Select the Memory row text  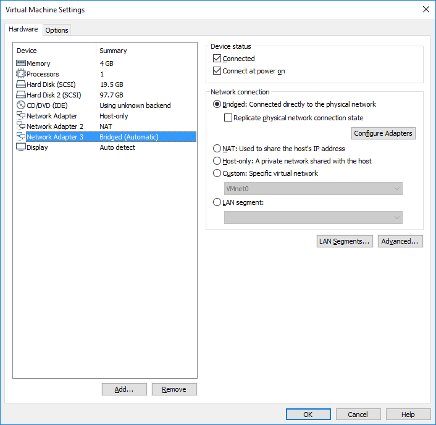coord(38,64)
